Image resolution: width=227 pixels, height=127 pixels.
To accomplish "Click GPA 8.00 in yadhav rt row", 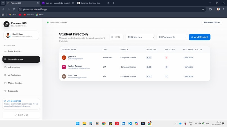I will (x=149, y=58).
